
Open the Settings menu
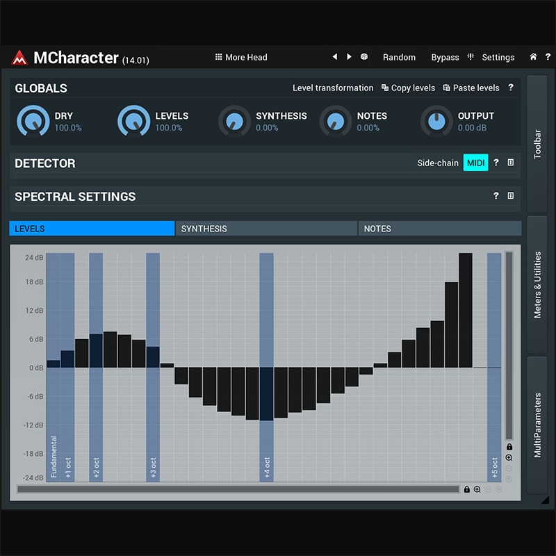(498, 57)
